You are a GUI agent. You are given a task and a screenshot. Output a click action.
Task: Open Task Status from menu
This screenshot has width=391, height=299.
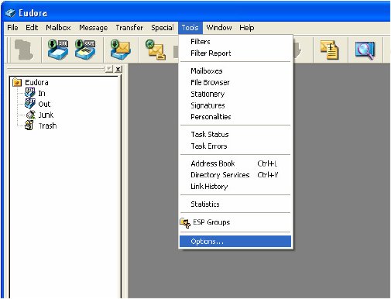[235, 135]
